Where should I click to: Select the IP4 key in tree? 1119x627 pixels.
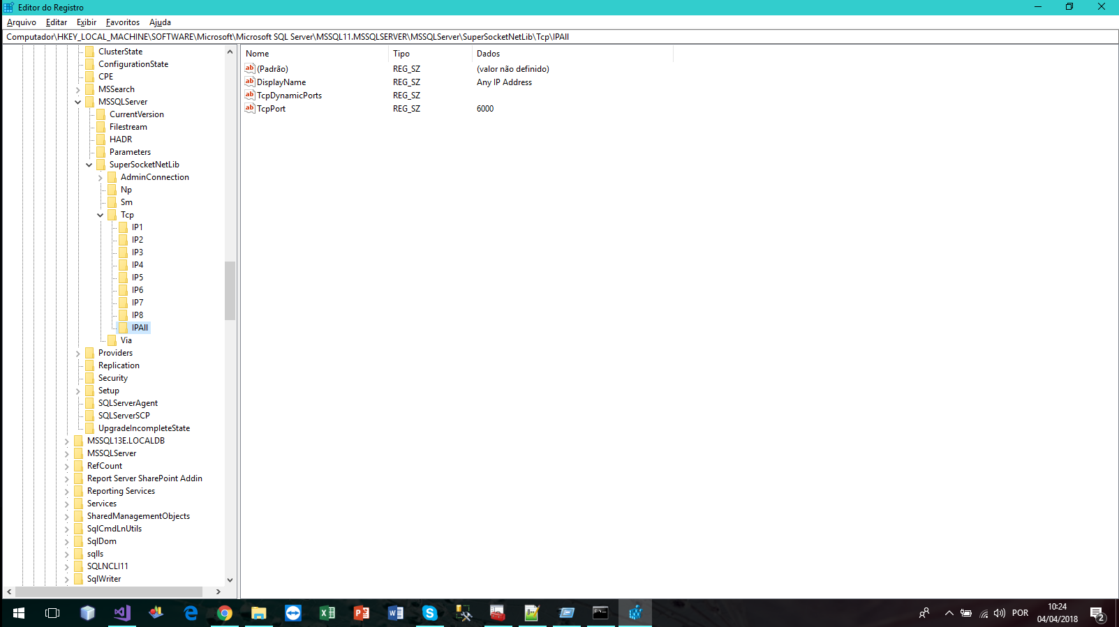tap(138, 265)
